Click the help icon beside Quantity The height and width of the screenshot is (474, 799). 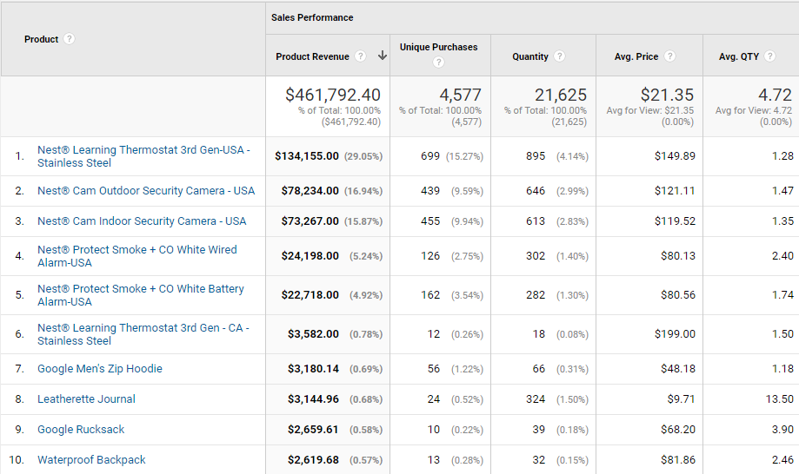click(560, 56)
